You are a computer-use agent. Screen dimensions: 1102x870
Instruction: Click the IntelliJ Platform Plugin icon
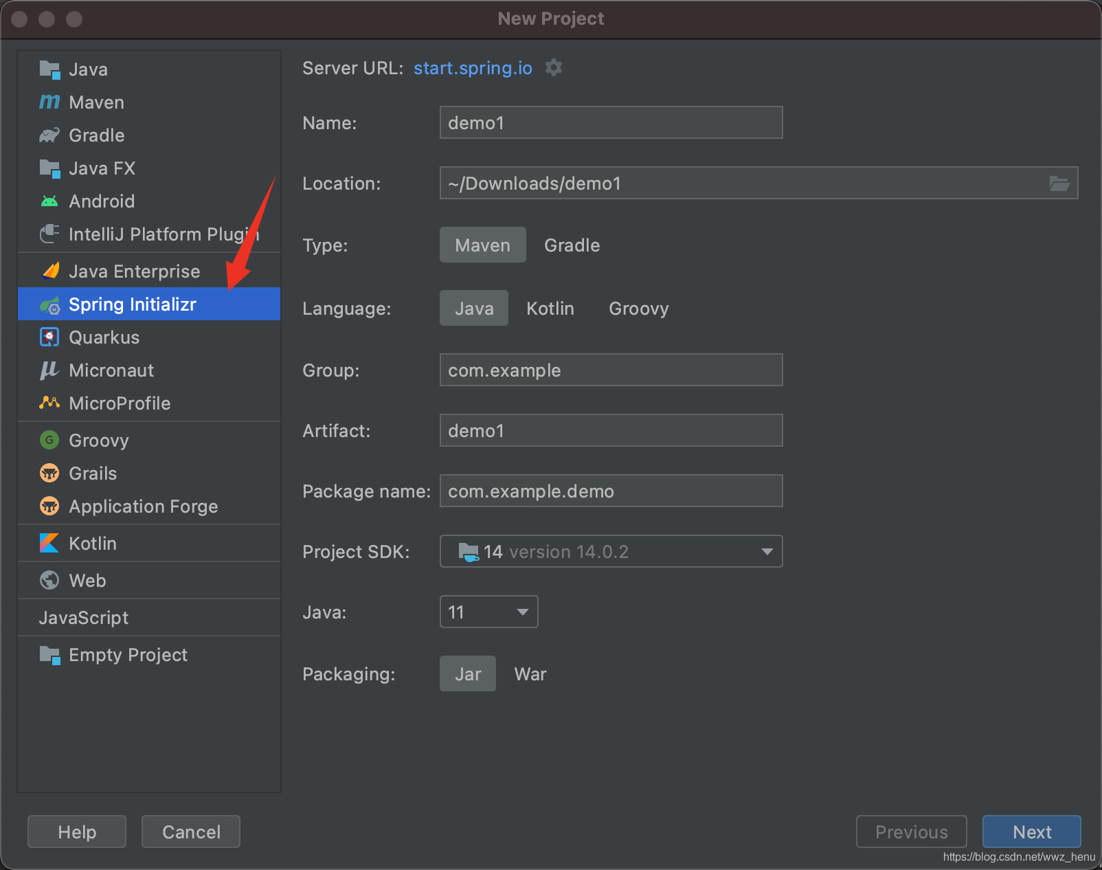tap(49, 234)
